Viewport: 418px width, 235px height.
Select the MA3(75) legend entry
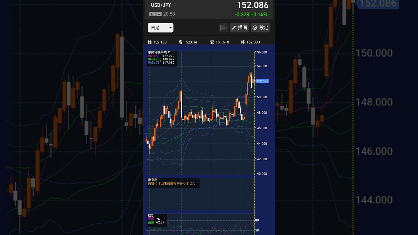[161, 63]
